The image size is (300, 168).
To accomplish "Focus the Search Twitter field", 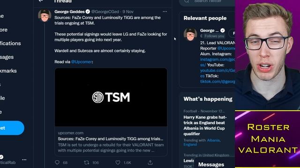I will [x=207, y=1].
